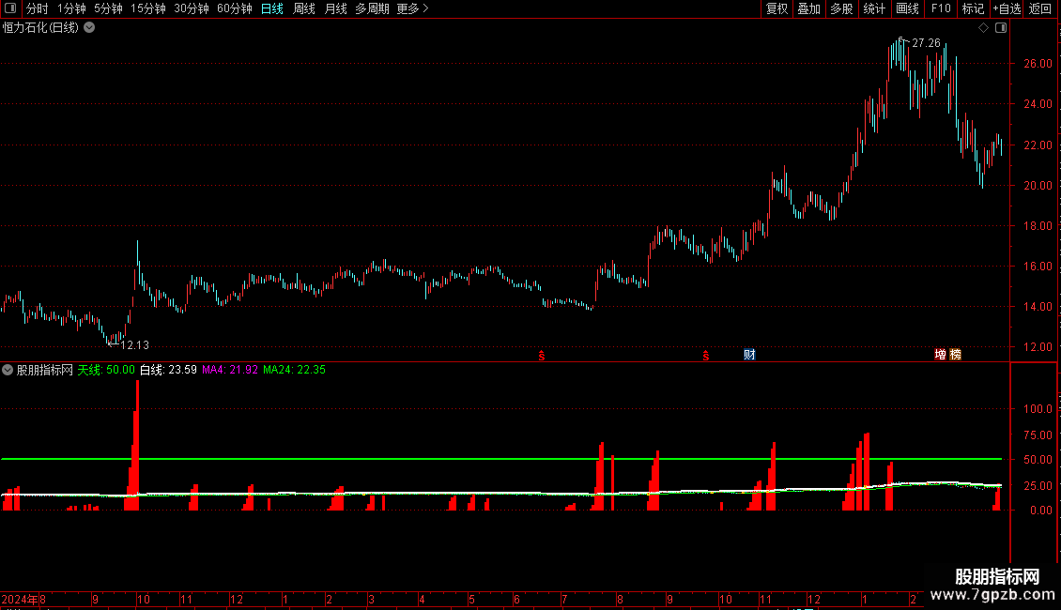
Task: Toggle the left sidebar panel icon
Action: click(x=10, y=8)
